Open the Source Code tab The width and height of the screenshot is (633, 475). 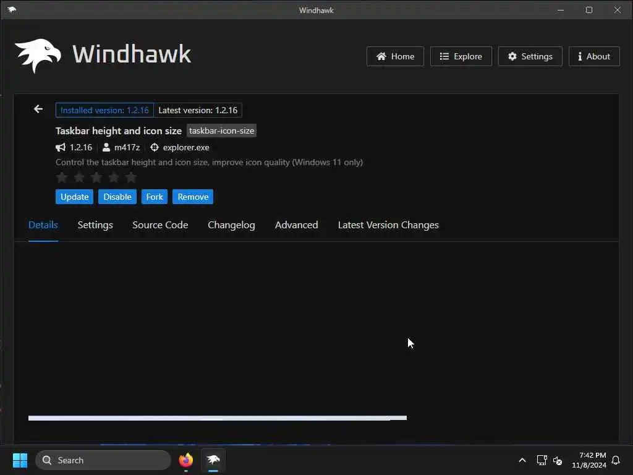pos(160,225)
